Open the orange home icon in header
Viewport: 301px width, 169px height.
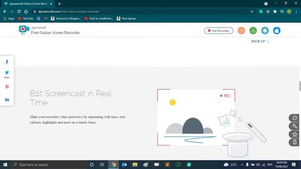[241, 31]
